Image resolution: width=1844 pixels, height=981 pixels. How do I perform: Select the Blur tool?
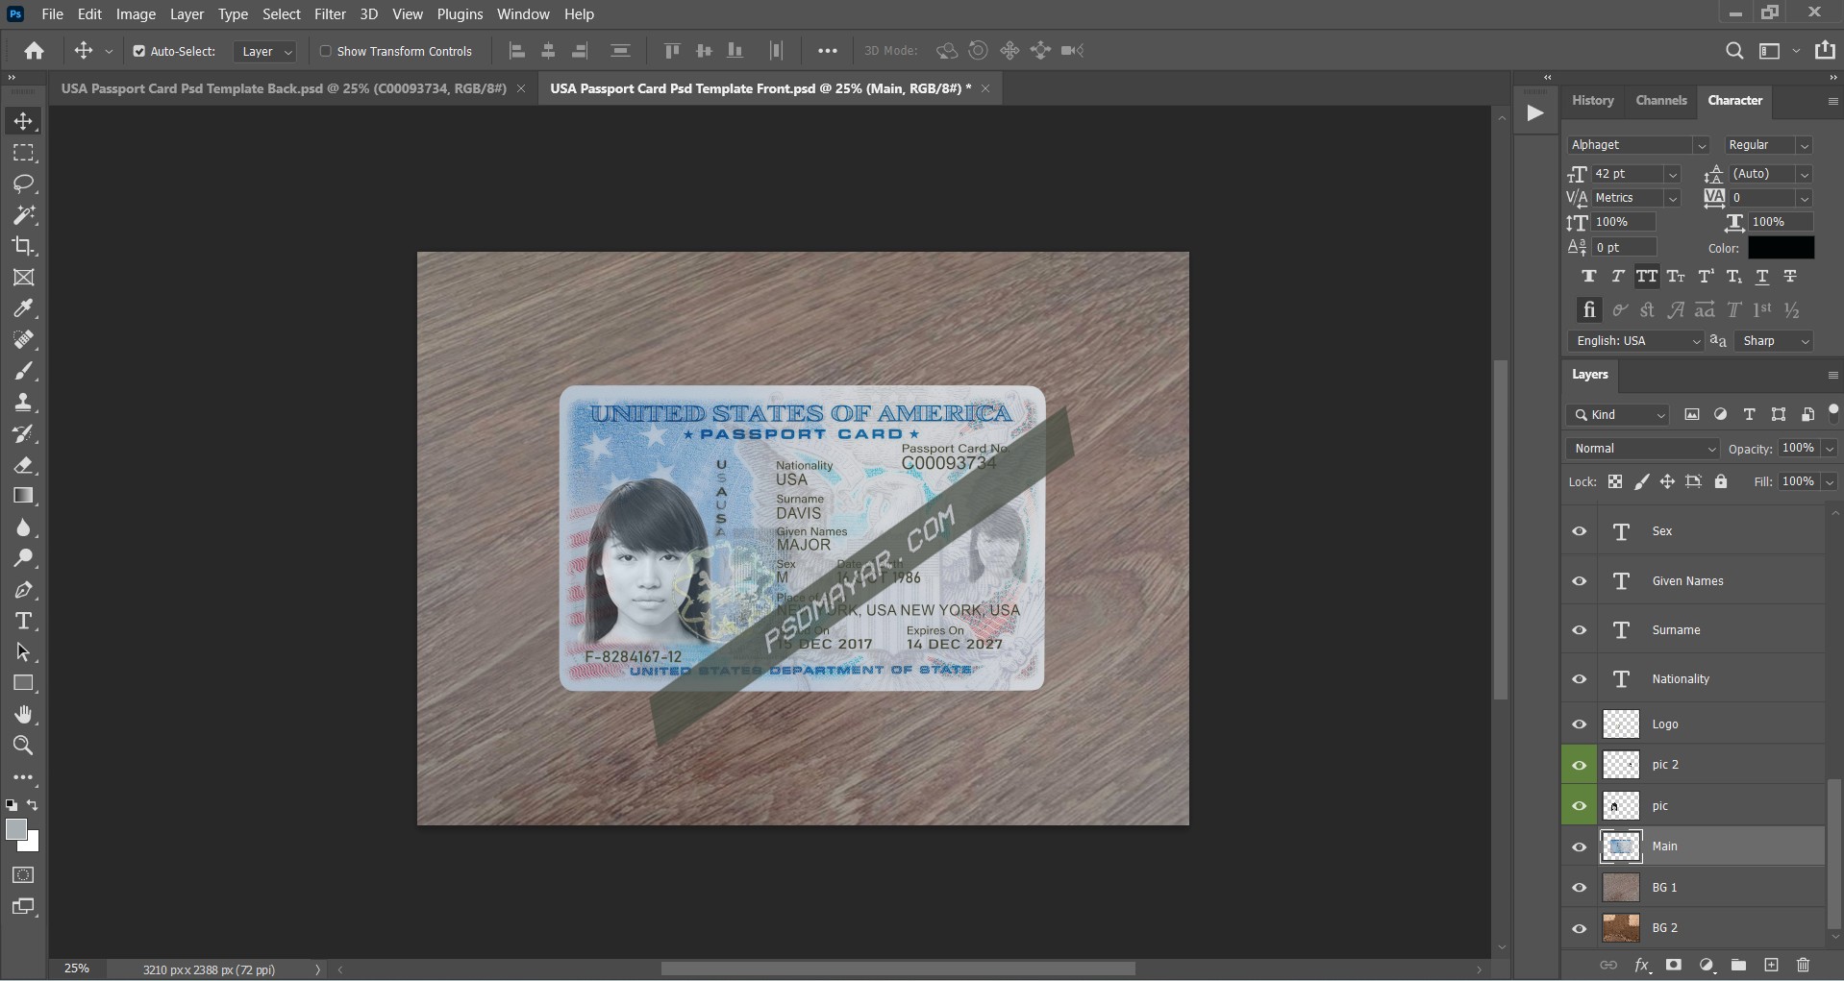point(24,527)
